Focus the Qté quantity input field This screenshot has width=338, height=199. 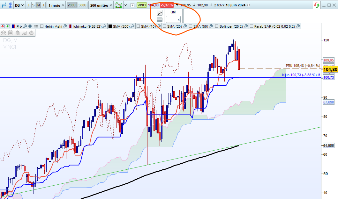pos(173,19)
